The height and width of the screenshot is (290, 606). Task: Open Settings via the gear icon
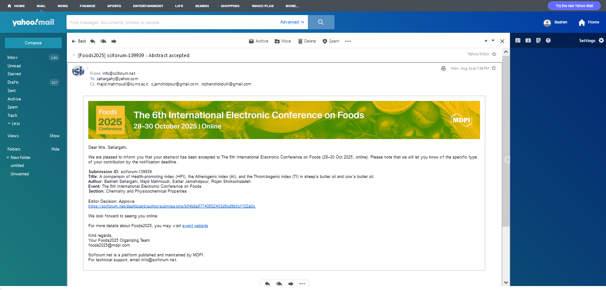pyautogui.click(x=602, y=40)
